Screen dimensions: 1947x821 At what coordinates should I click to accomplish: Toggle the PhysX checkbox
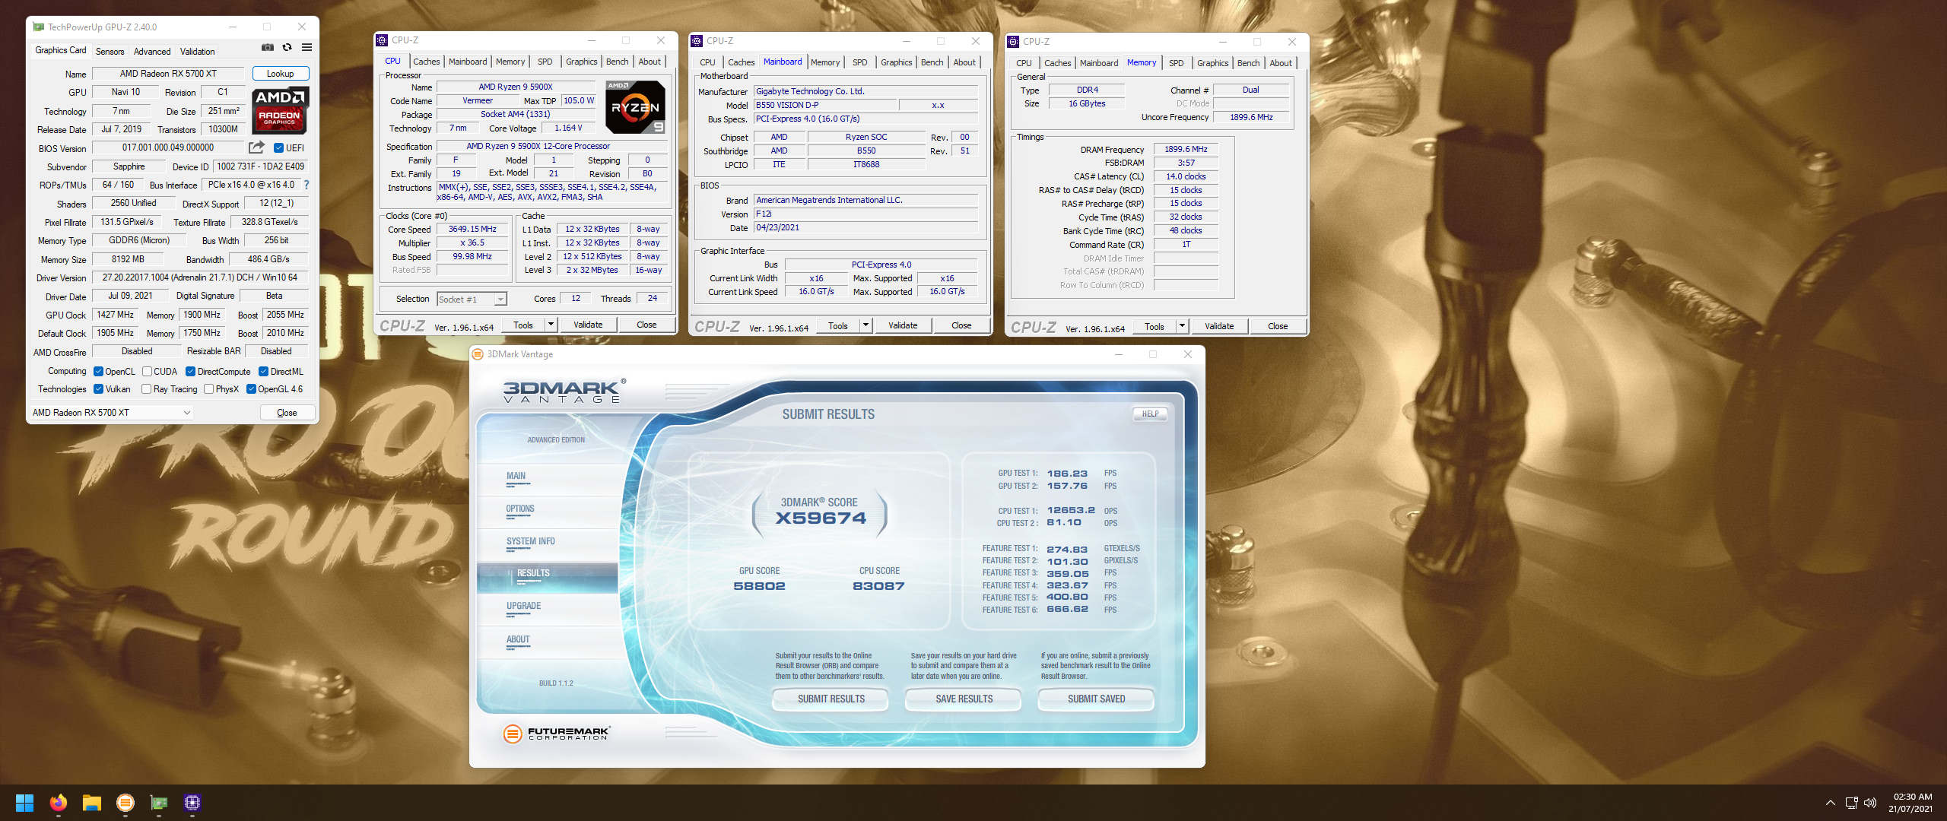[208, 389]
